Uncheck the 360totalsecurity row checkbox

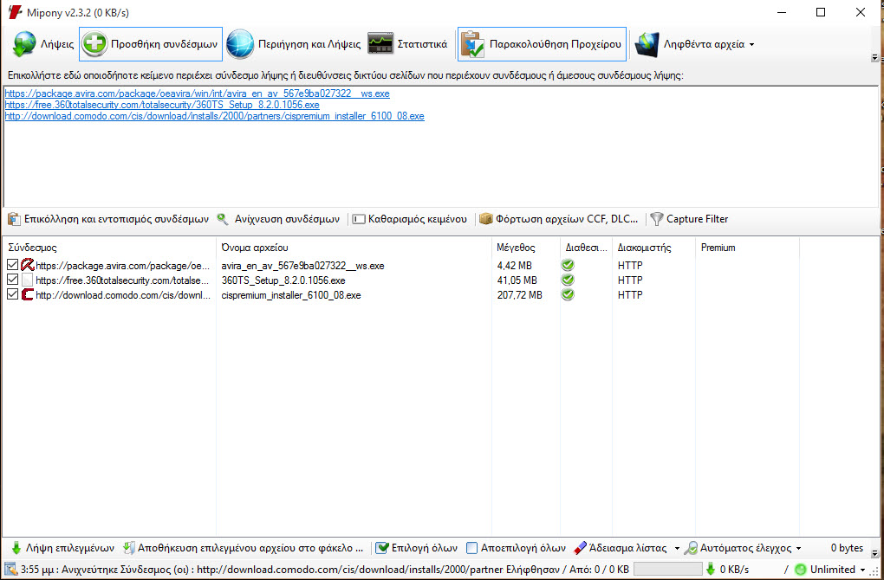(x=12, y=280)
